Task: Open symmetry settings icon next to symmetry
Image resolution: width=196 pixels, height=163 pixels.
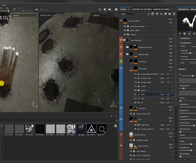Action: point(41,9)
